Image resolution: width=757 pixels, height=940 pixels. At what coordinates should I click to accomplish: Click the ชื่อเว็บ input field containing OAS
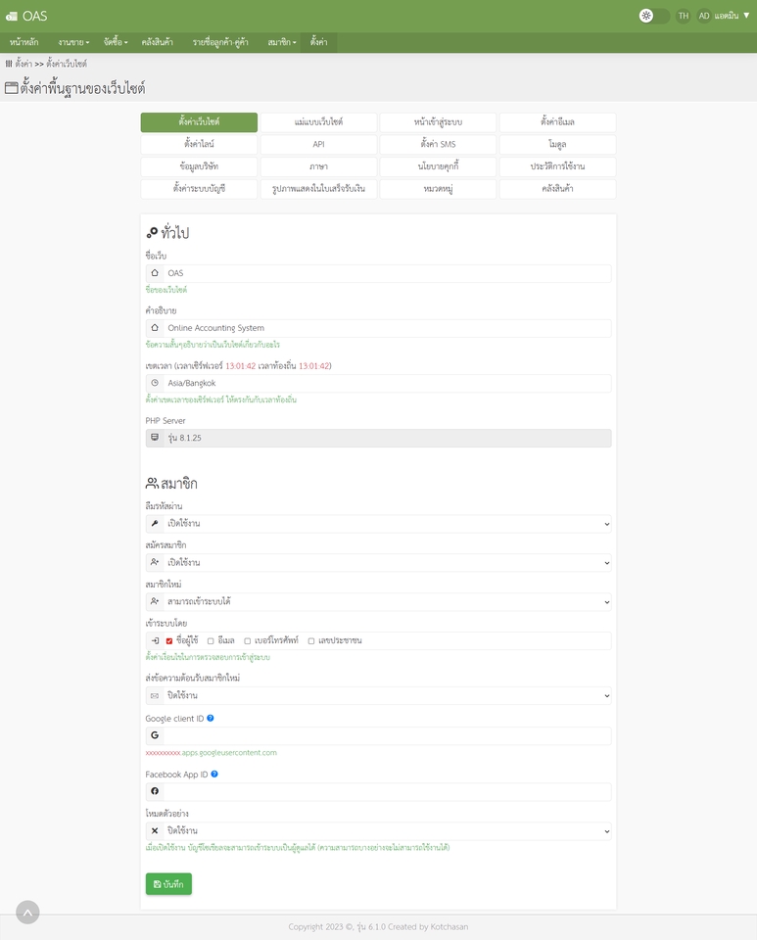387,273
